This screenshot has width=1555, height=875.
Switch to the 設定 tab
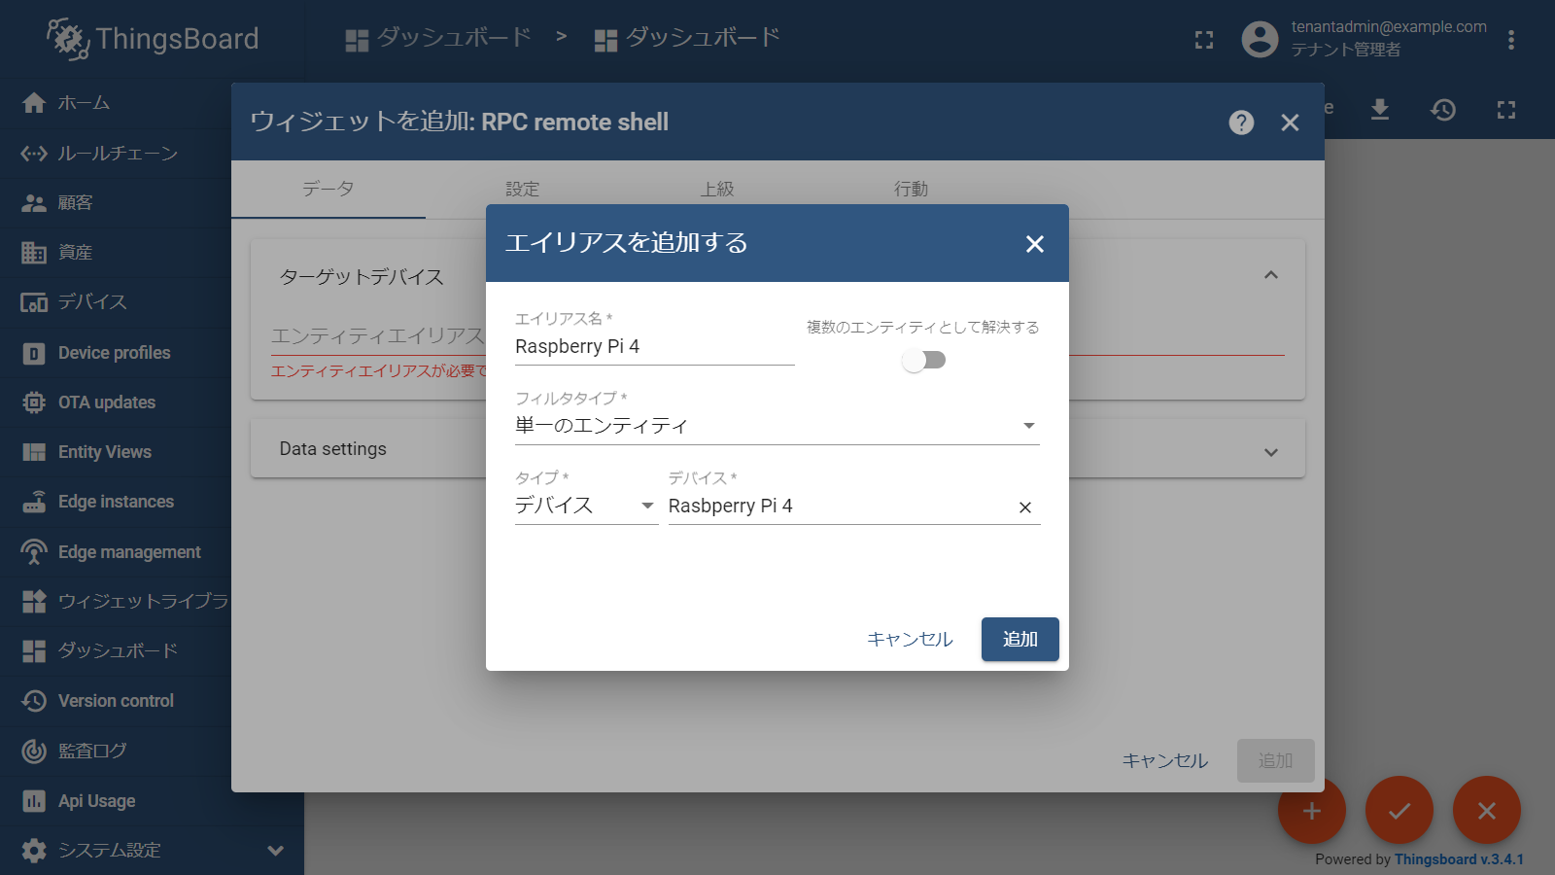tap(522, 190)
